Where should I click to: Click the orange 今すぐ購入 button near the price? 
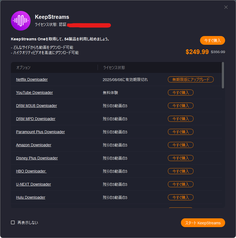(x=212, y=40)
